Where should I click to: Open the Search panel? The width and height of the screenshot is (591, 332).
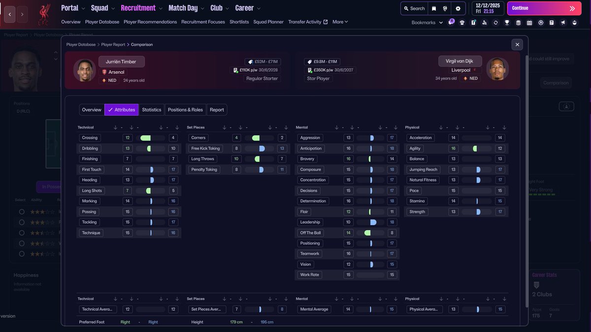(414, 8)
